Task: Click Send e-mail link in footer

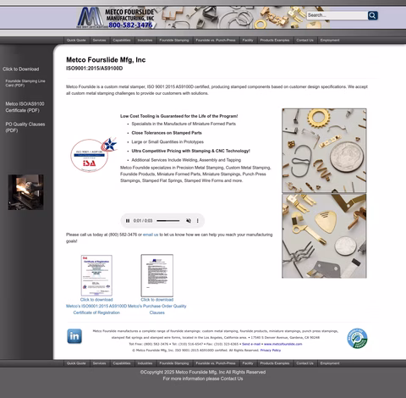Action: [x=251, y=344]
